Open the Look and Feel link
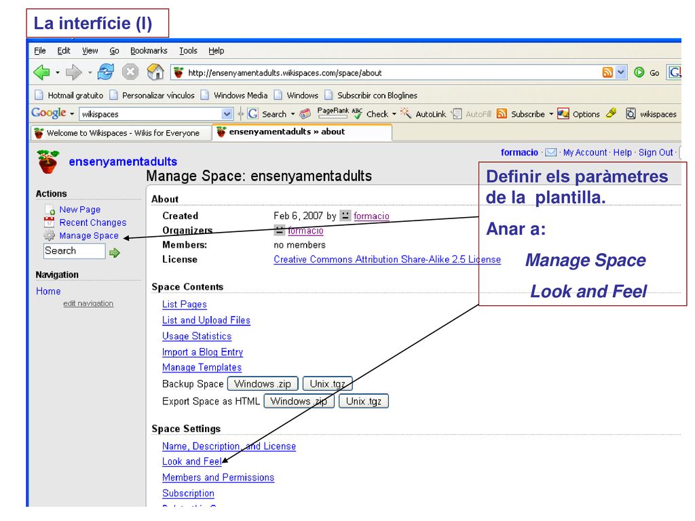The height and width of the screenshot is (521, 695). click(x=192, y=461)
